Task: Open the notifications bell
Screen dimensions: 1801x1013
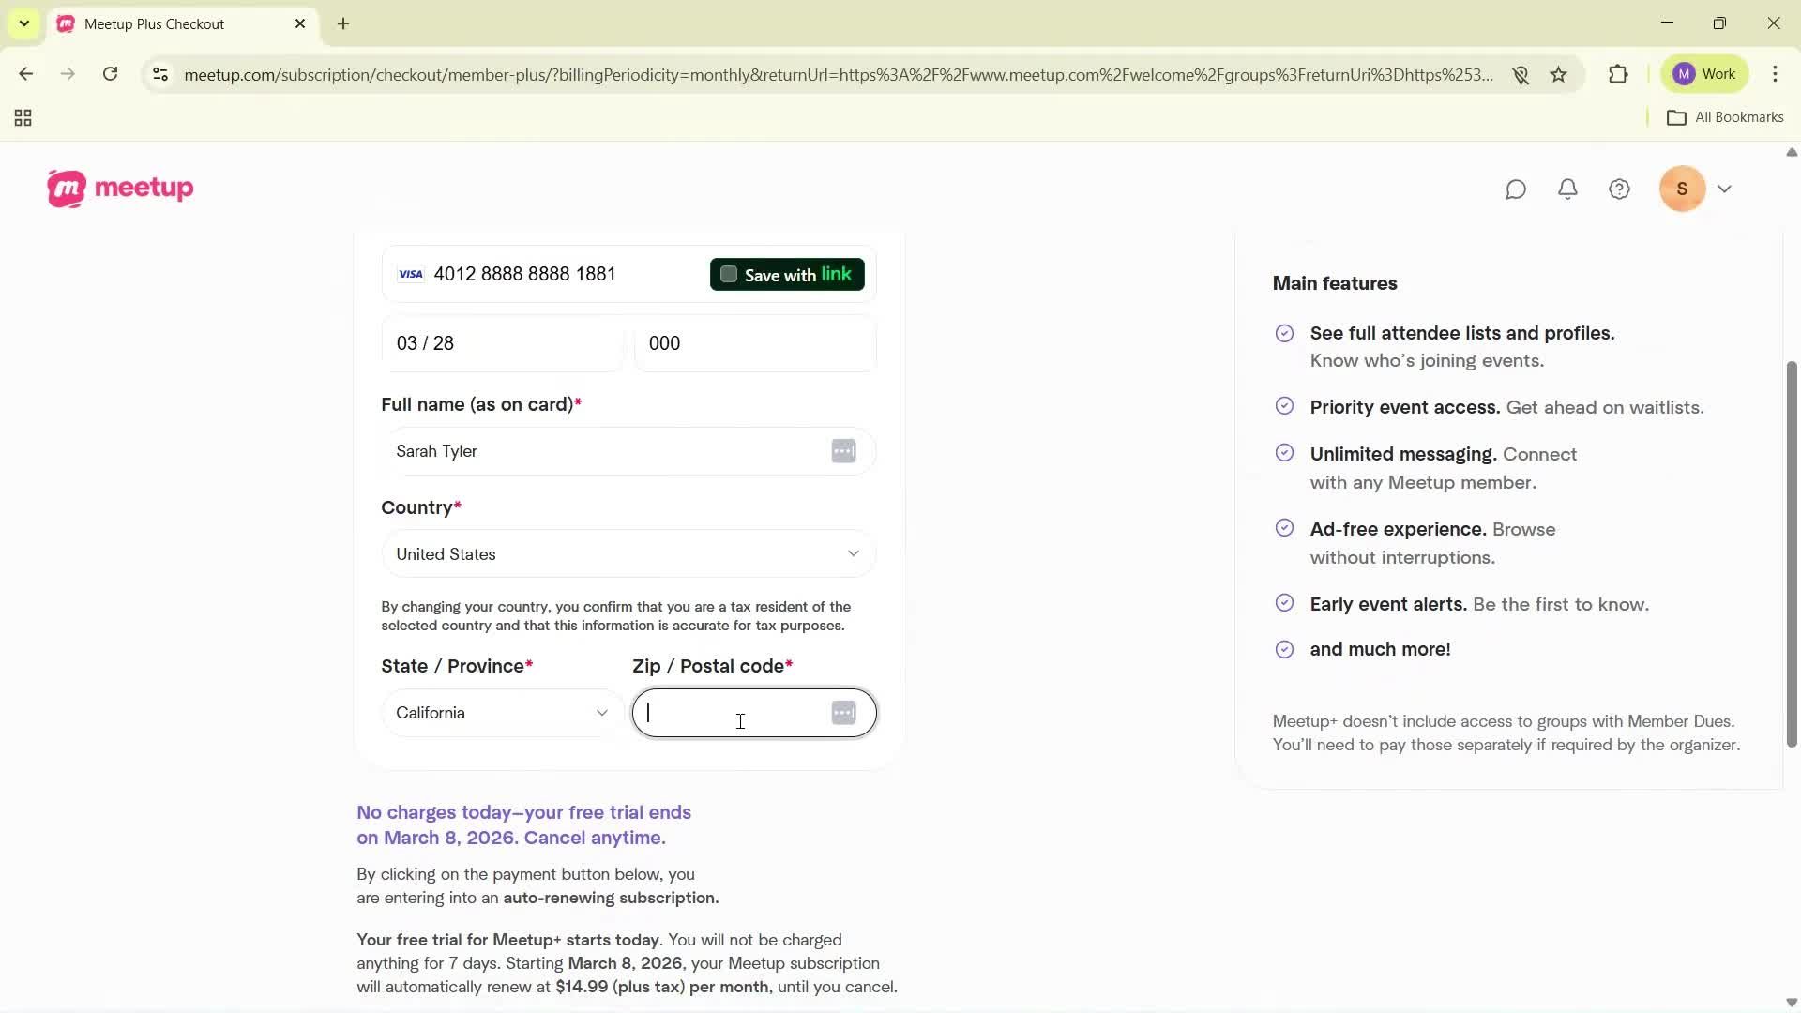Action: click(1567, 189)
